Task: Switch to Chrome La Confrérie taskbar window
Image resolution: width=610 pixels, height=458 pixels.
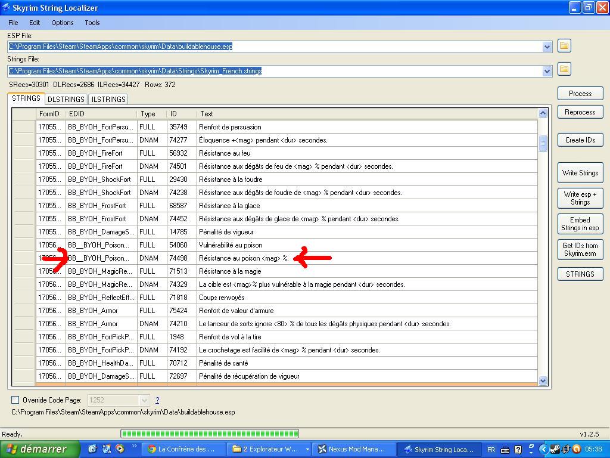Action: (x=182, y=450)
